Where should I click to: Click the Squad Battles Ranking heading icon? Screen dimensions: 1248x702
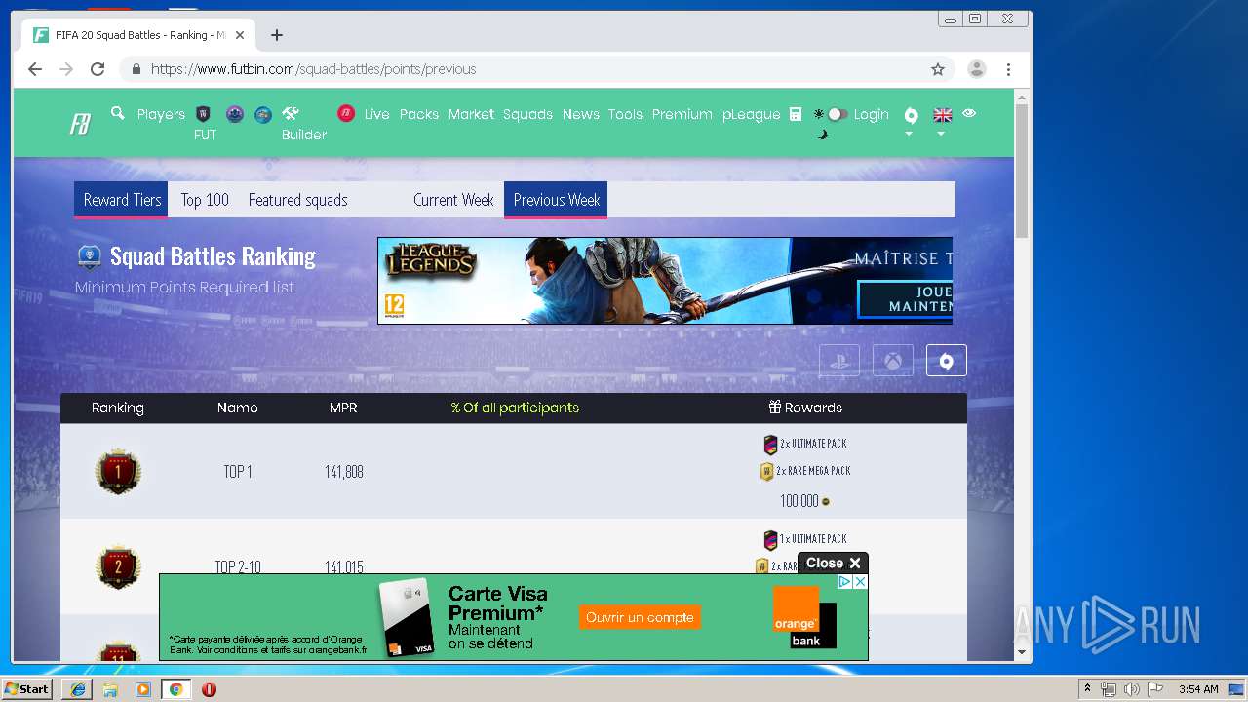(90, 256)
